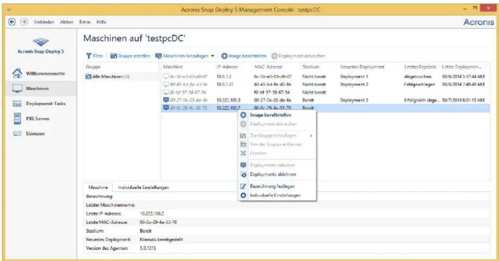The image size is (499, 261).
Task: Click the Individuelle Einstellungen gear icon in menu
Action: 243,195
